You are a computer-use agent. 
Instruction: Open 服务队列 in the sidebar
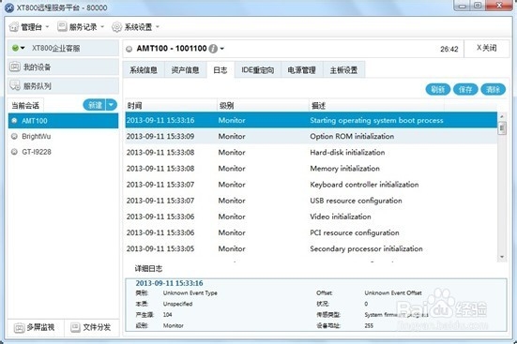click(63, 86)
